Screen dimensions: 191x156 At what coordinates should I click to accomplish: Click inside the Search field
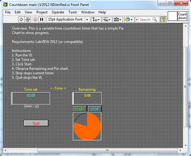tap(147, 20)
